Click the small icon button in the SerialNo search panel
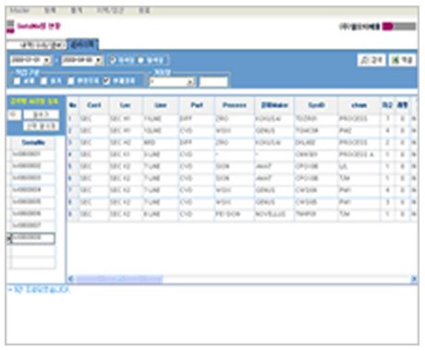 tap(14, 115)
